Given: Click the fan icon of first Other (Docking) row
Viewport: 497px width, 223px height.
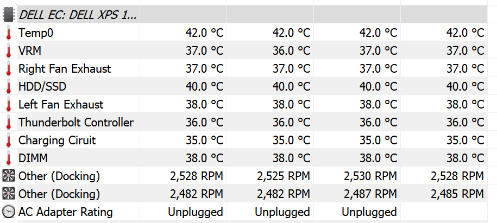Looking at the screenshot, I should [x=9, y=176].
